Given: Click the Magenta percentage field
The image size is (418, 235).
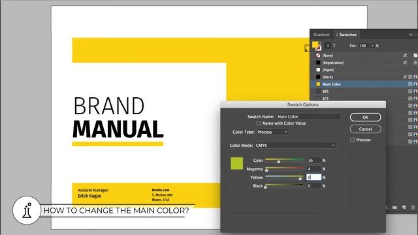Looking at the screenshot, I should click(x=313, y=169).
